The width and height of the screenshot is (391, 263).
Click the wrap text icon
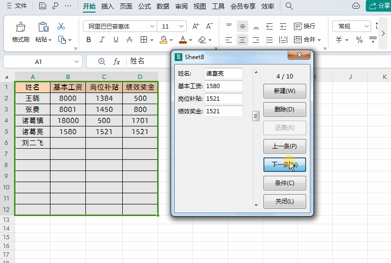[x=305, y=26]
